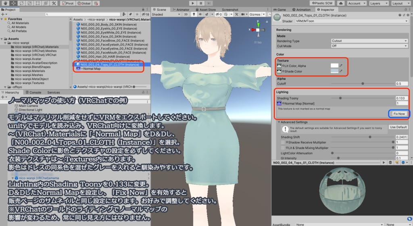The height and width of the screenshot is (226, 413).
Task: Switch to the Animation tab
Action: 301,10
